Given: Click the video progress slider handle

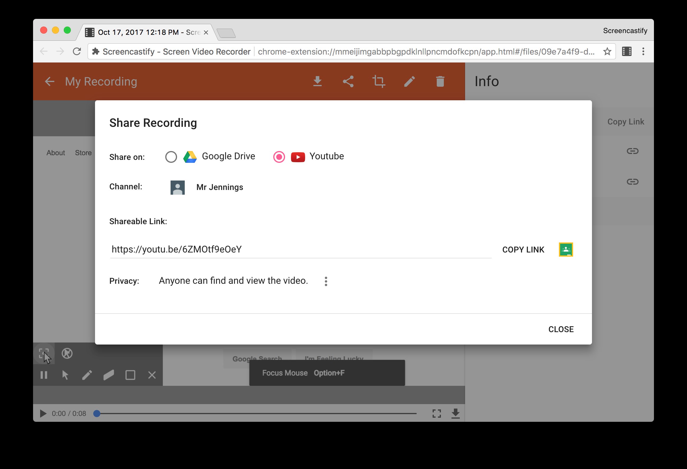Looking at the screenshot, I should coord(97,414).
